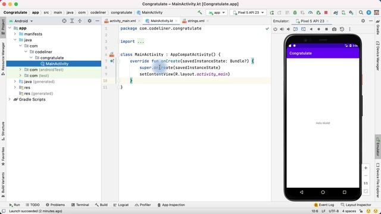Zoom in emulator with plus button
This screenshot has width=381, height=214.
[x=366, y=168]
